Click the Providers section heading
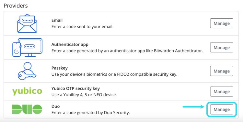The height and width of the screenshot is (122, 243). pos(16,6)
